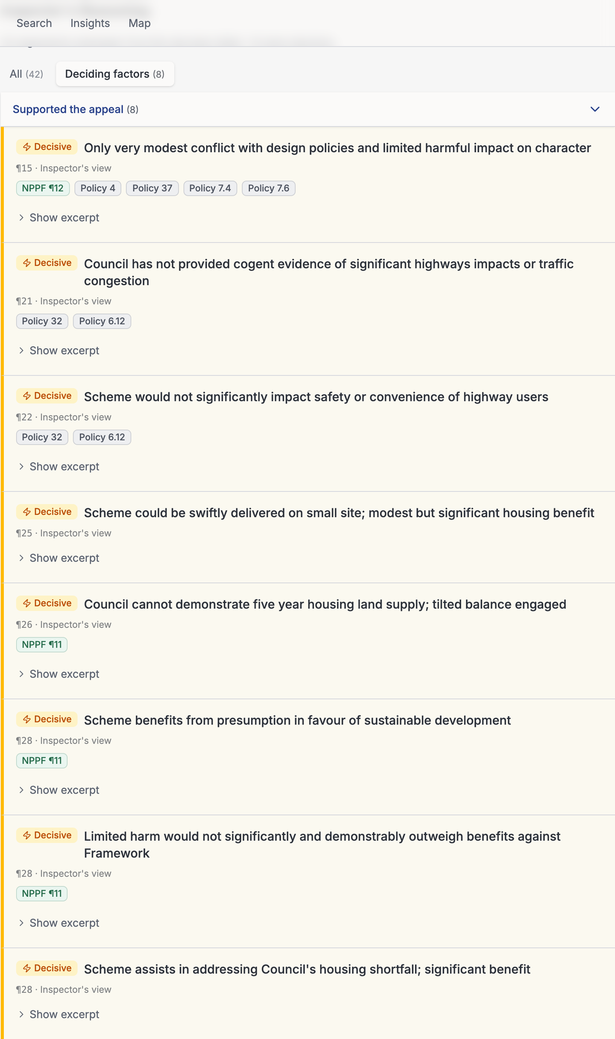The width and height of the screenshot is (615, 1039).
Task: Click the Decisive lightning icon on housing land supply factor
Action: [27, 603]
